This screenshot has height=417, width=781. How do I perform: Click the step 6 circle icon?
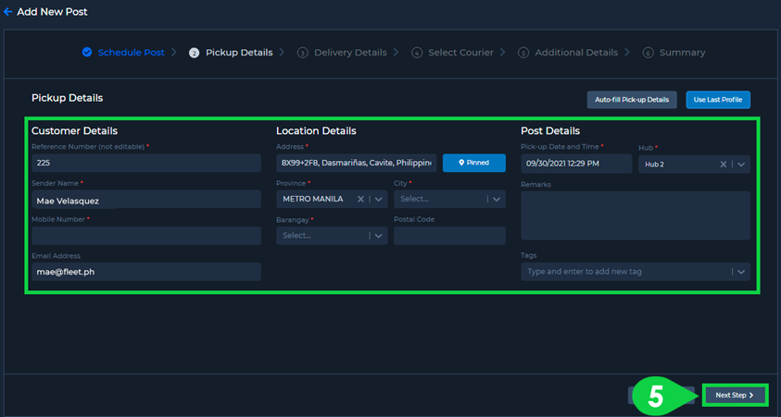(x=648, y=53)
